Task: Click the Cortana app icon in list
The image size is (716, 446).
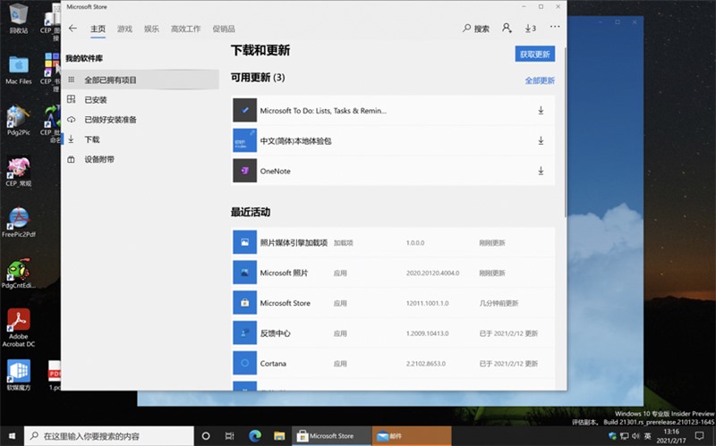Action: pyautogui.click(x=244, y=363)
